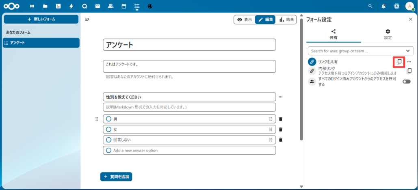
Task: Open the Mail app icon
Action: coord(97,6)
